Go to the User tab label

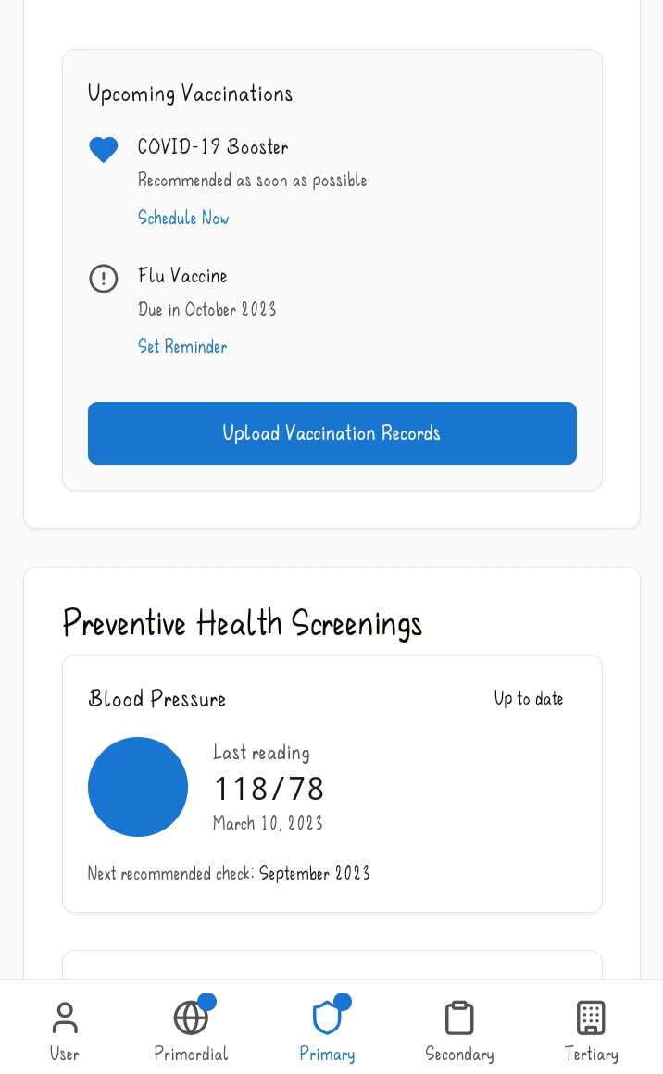65,1055
